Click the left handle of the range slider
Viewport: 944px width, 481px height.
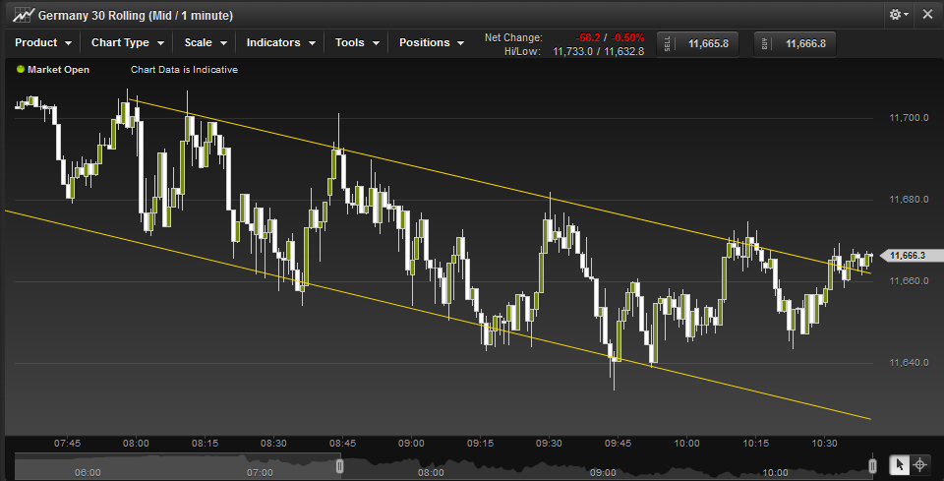pos(340,465)
